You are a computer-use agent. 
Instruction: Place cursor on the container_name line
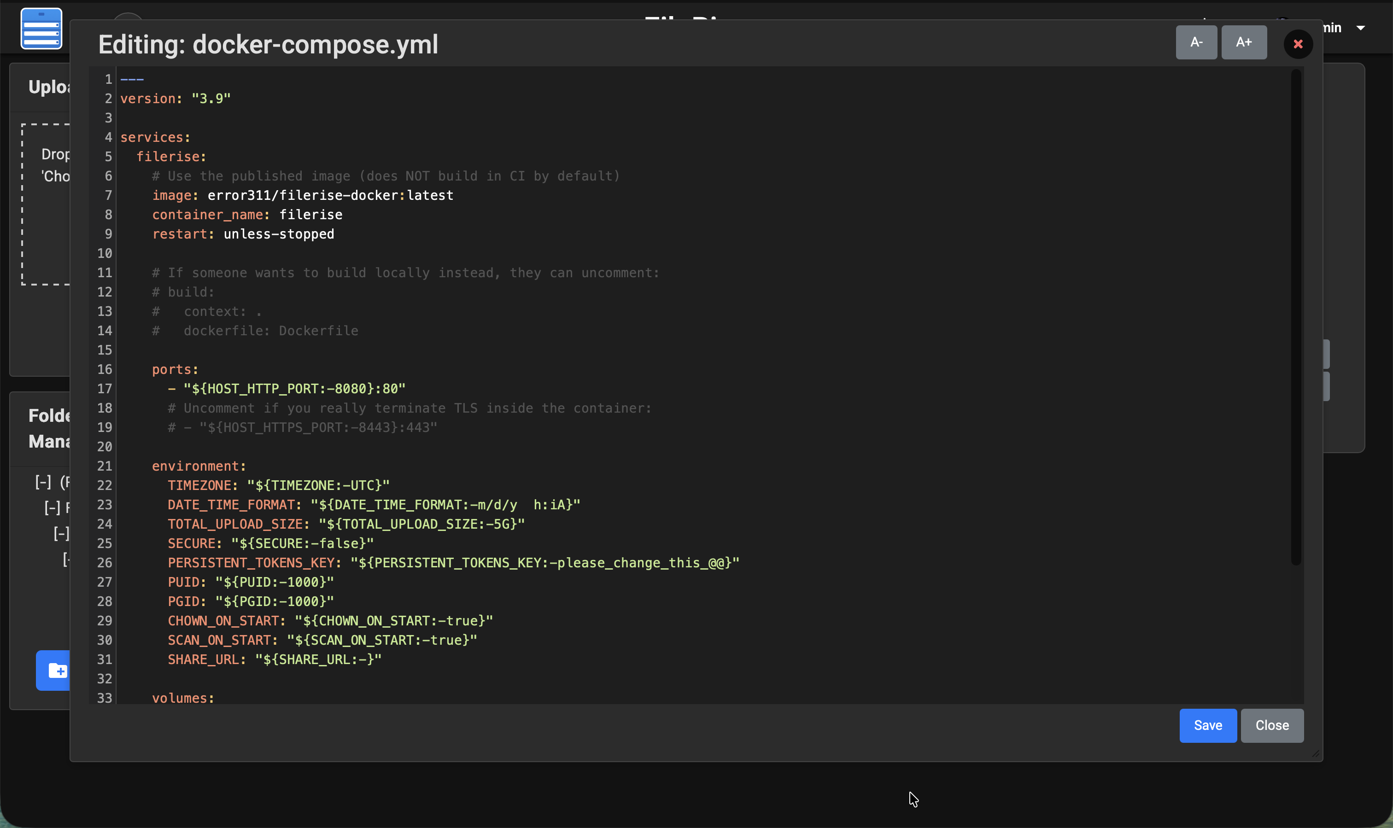click(247, 215)
